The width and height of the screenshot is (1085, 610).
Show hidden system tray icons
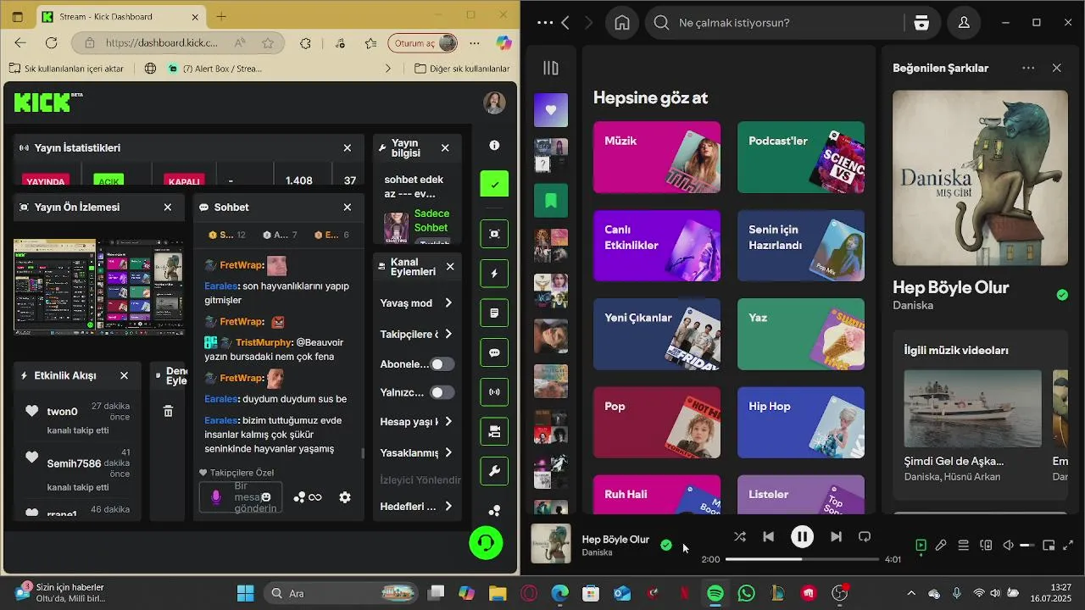[x=911, y=594]
